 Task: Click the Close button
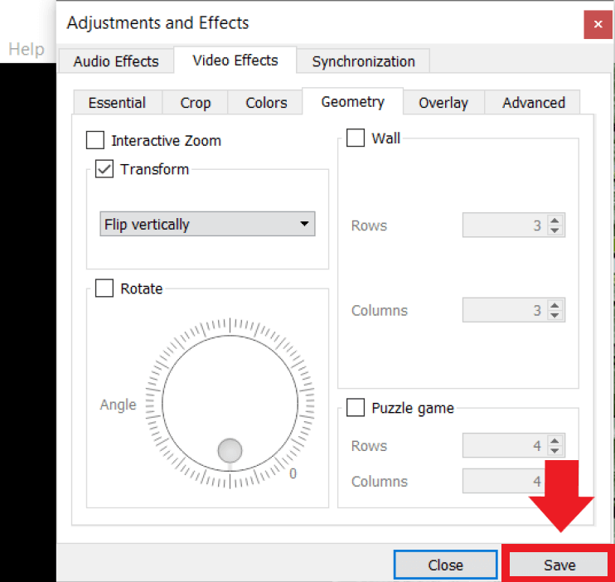pos(445,565)
